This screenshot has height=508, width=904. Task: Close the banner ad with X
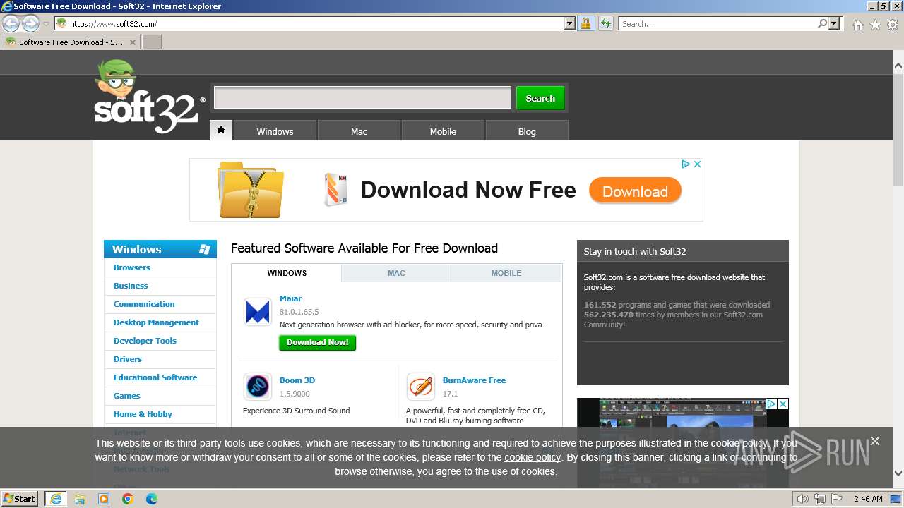697,164
